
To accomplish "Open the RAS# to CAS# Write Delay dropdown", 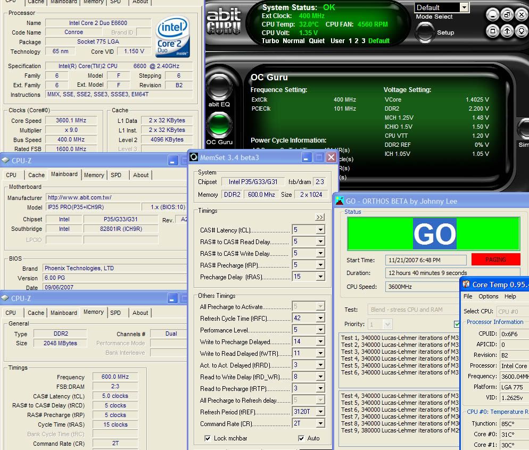I will (320, 254).
